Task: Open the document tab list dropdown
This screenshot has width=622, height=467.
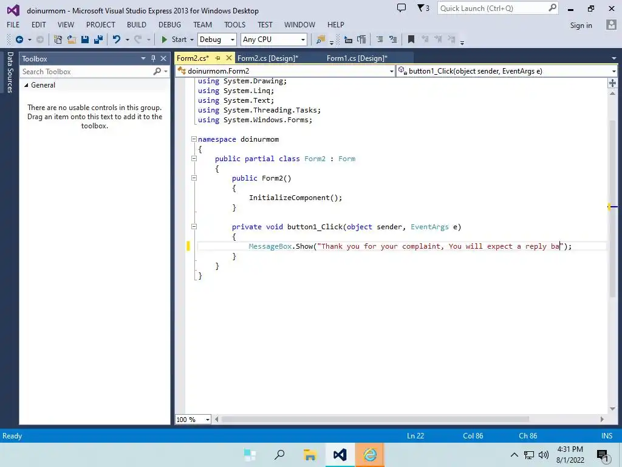Action: 613,58
